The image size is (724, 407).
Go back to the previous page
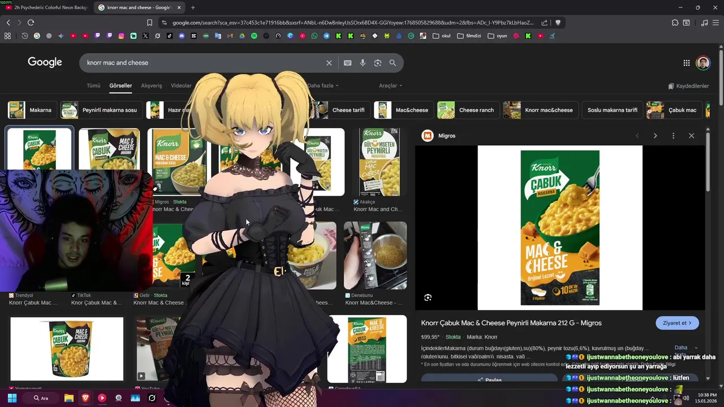pyautogui.click(x=8, y=23)
